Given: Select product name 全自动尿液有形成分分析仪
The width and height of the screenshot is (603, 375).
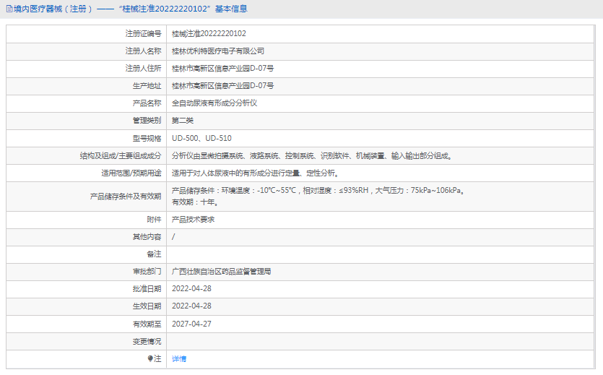Looking at the screenshot, I should (x=214, y=103).
